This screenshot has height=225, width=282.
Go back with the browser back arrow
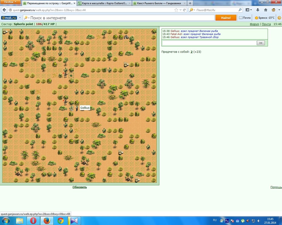(x=4, y=10)
